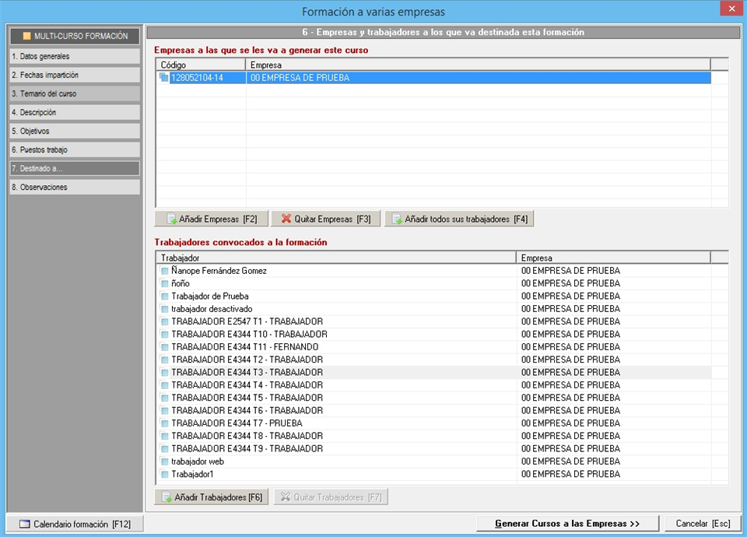Viewport: 747px width, 537px height.
Task: Toggle checkbox for Ñanope Fernández Gomez
Action: click(x=164, y=271)
